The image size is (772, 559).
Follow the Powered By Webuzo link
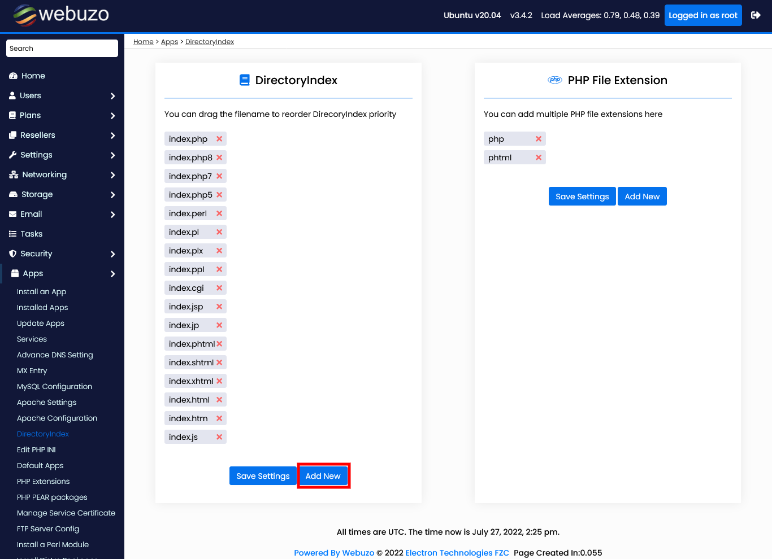(x=333, y=552)
